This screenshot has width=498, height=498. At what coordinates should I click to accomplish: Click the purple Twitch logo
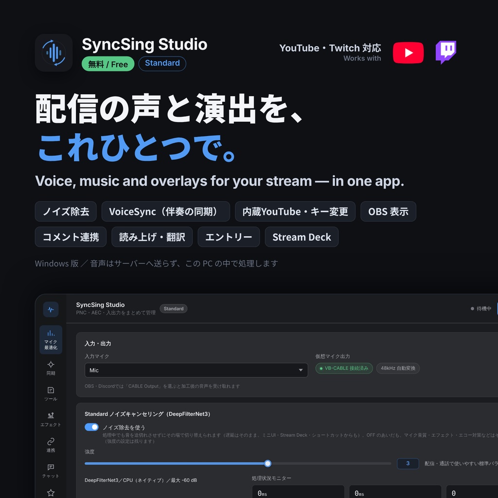pos(446,52)
